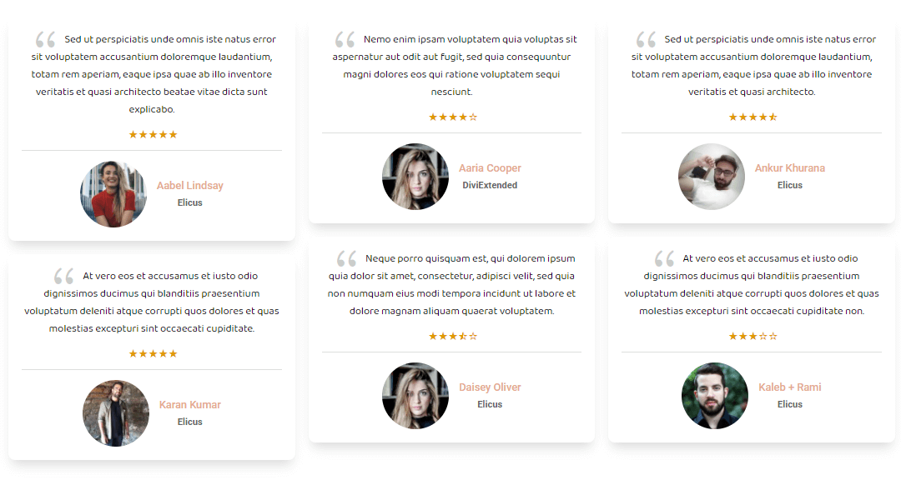Select the Kaleb + Rami name link
This screenshot has height=480, width=901.
(790, 387)
